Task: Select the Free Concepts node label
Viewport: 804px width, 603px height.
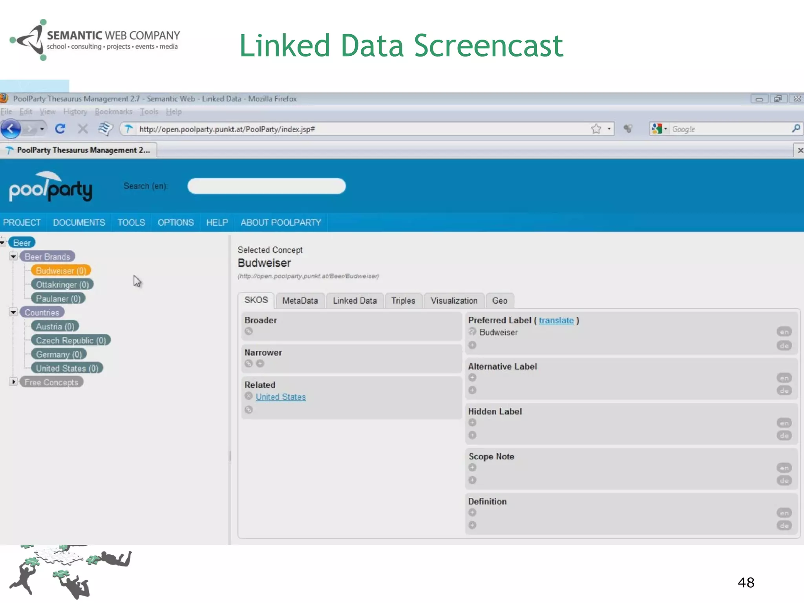Action: click(51, 382)
